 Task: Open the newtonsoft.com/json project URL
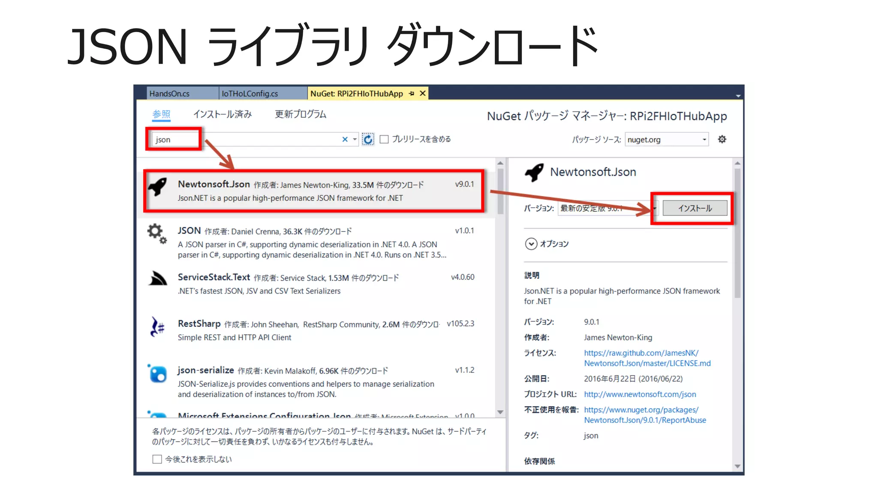pyautogui.click(x=640, y=394)
